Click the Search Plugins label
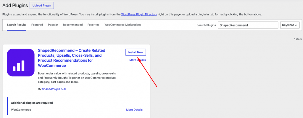This screenshot has height=118, width=303. pyautogui.click(x=206, y=25)
